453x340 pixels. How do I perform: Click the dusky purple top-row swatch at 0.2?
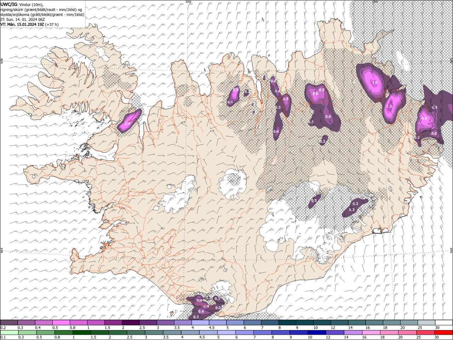pos(9,323)
